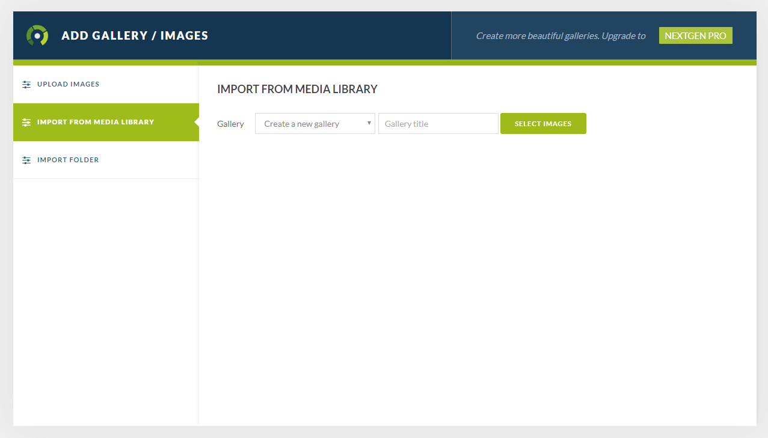Viewport: 768px width, 438px height.
Task: Click the NextGEN Gallery logo icon
Action: [x=37, y=35]
